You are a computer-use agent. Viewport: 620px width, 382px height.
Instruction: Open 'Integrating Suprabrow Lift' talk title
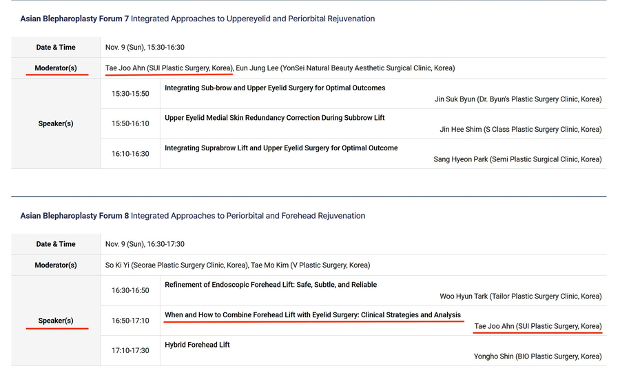pyautogui.click(x=281, y=148)
